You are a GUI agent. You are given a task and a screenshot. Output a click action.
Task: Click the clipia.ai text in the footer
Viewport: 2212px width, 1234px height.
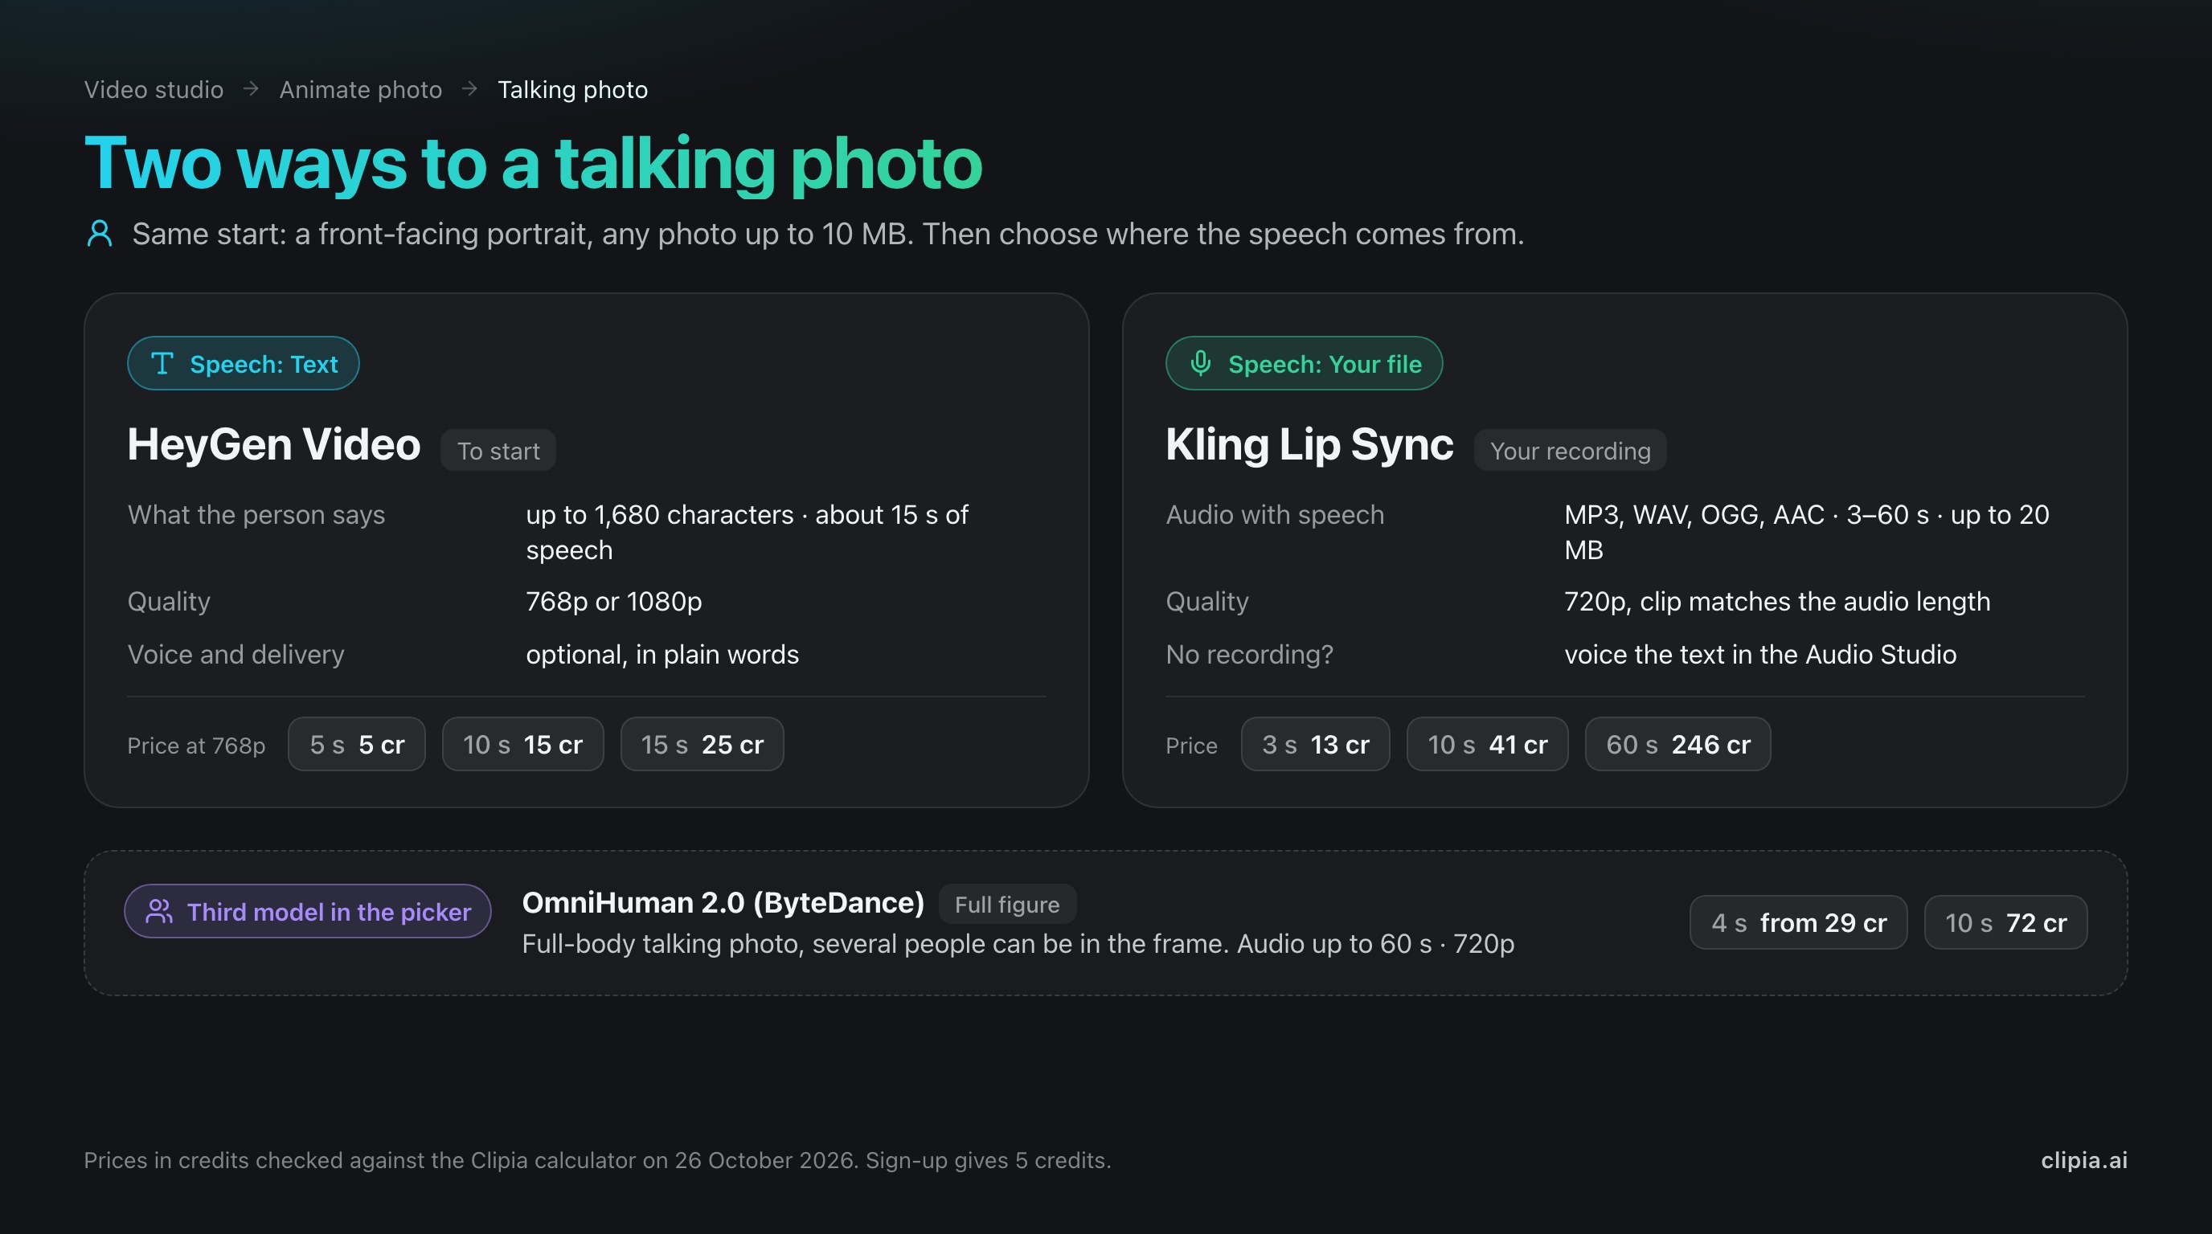coord(2084,1160)
